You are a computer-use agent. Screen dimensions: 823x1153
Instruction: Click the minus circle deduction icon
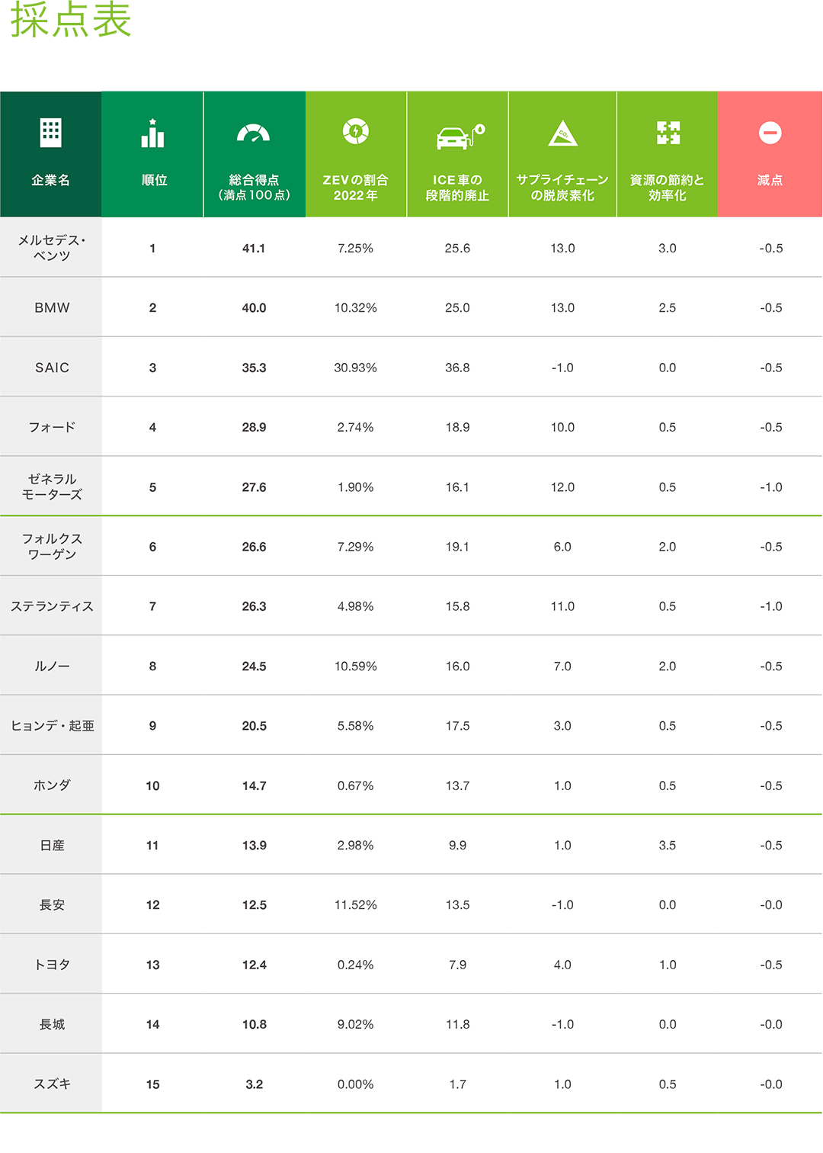pos(770,133)
